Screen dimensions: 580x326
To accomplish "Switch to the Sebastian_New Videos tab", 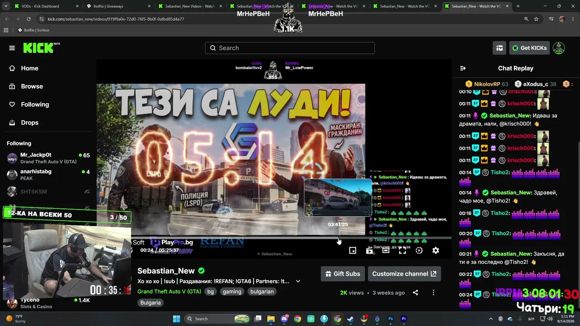I will pos(189,6).
